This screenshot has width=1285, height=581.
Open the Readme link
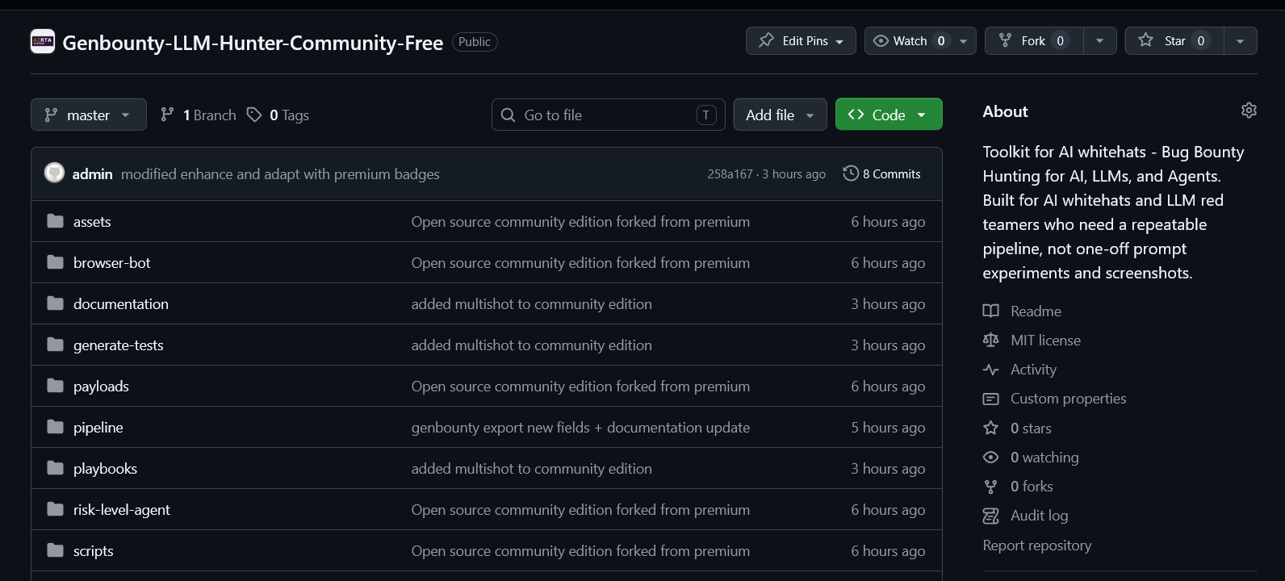click(1036, 311)
